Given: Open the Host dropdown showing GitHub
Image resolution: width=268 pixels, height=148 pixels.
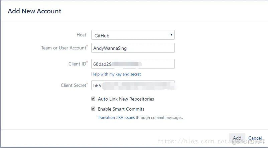Looking at the screenshot, I should click(133, 35).
